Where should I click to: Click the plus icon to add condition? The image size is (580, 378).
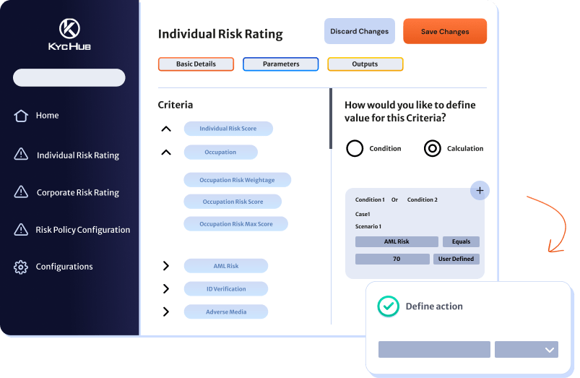480,191
